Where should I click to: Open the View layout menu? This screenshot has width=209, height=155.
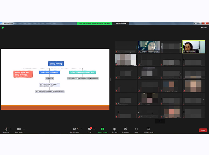204,28
